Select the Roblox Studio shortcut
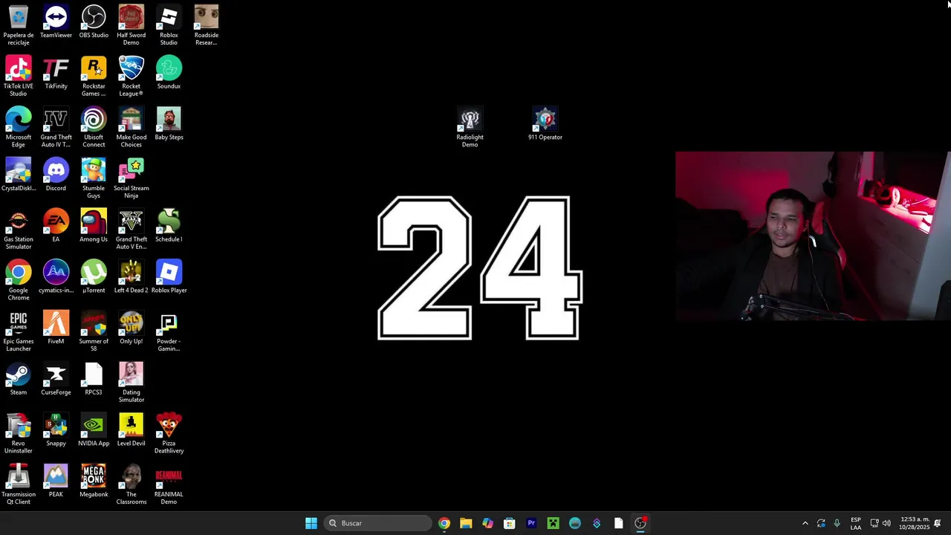The width and height of the screenshot is (951, 535). 169,25
